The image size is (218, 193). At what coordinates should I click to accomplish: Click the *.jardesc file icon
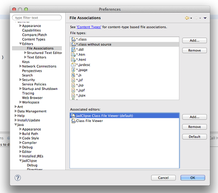(73, 65)
